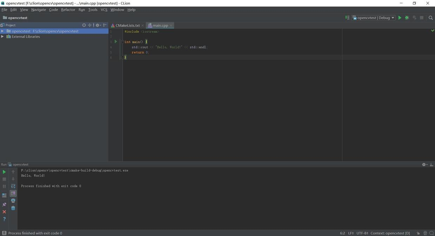435x236 pixels.
Task: Open help via the question mark icon
Action: pos(4,219)
